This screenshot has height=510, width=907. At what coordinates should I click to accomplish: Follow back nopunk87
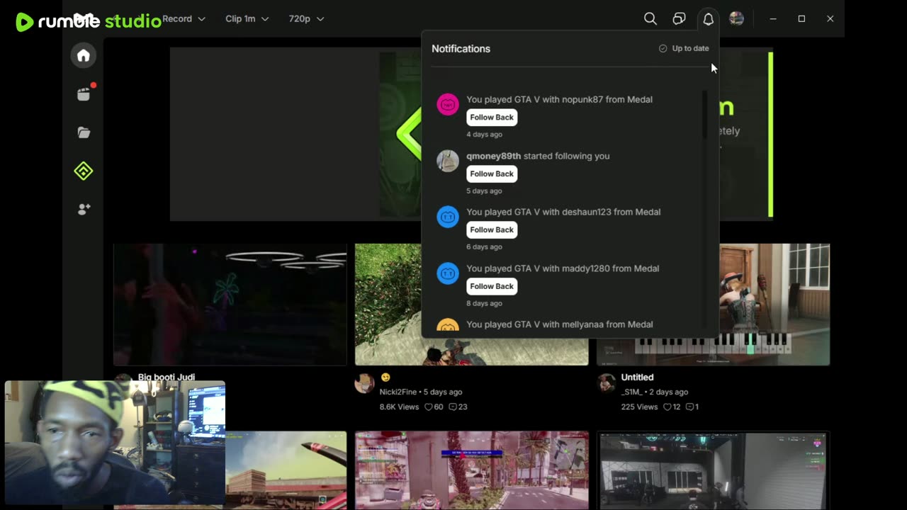(x=492, y=117)
